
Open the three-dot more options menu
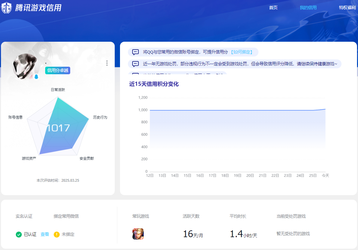[107, 63]
